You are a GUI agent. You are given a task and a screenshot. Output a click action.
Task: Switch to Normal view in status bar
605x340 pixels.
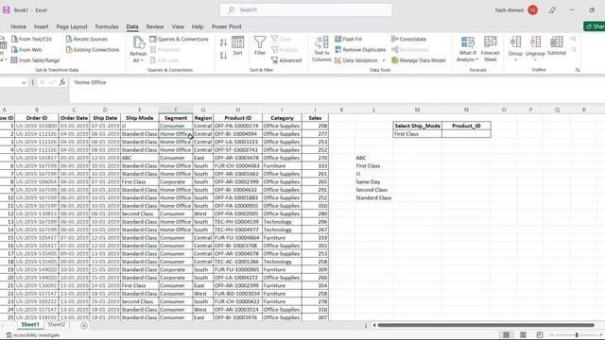[x=507, y=334]
